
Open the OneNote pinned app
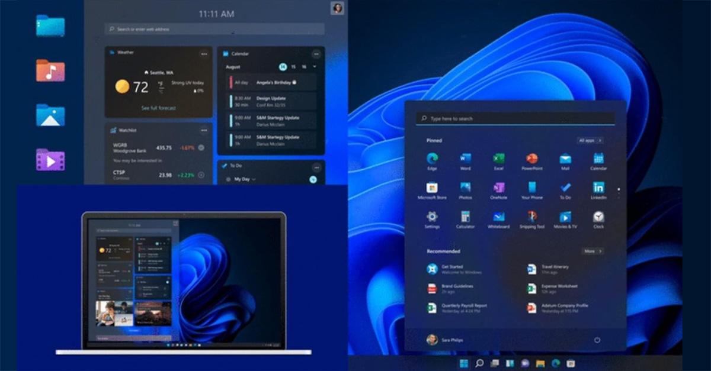(x=498, y=190)
